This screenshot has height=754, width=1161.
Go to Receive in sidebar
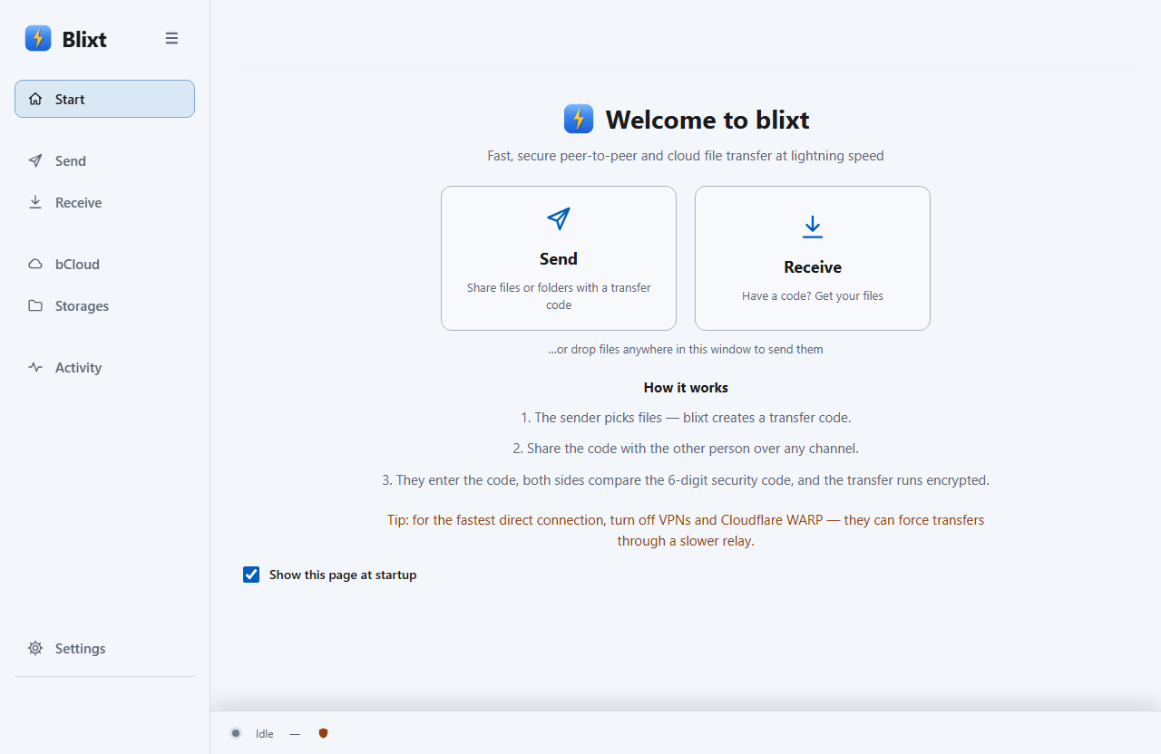(x=104, y=202)
